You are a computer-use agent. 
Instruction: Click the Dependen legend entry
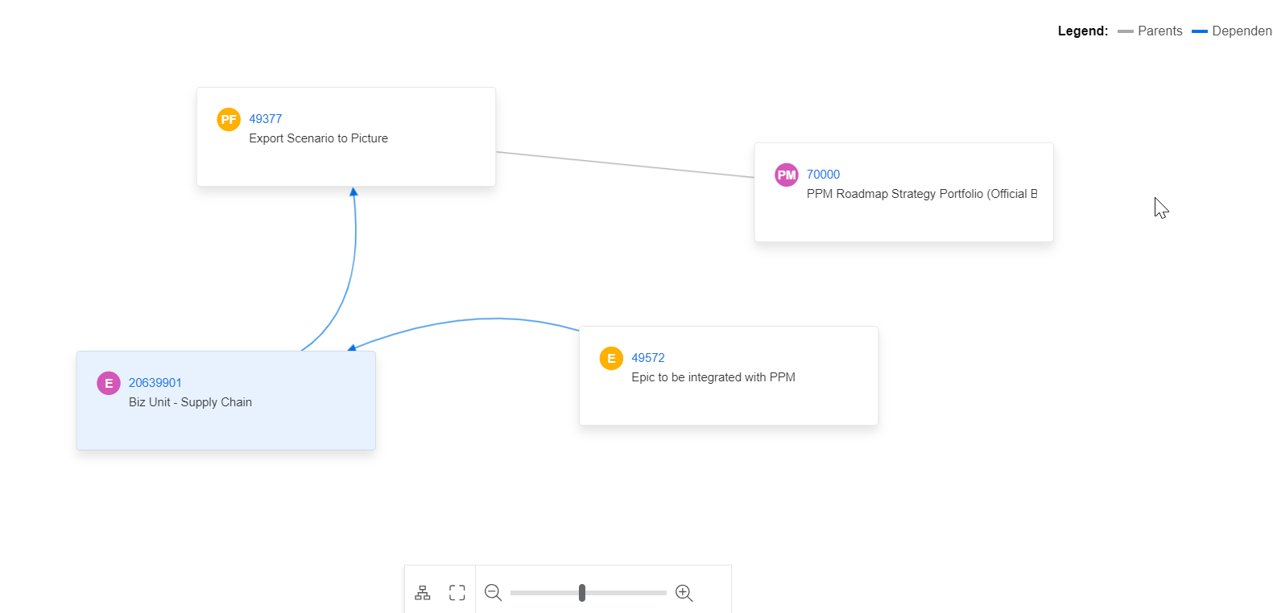pos(1241,31)
